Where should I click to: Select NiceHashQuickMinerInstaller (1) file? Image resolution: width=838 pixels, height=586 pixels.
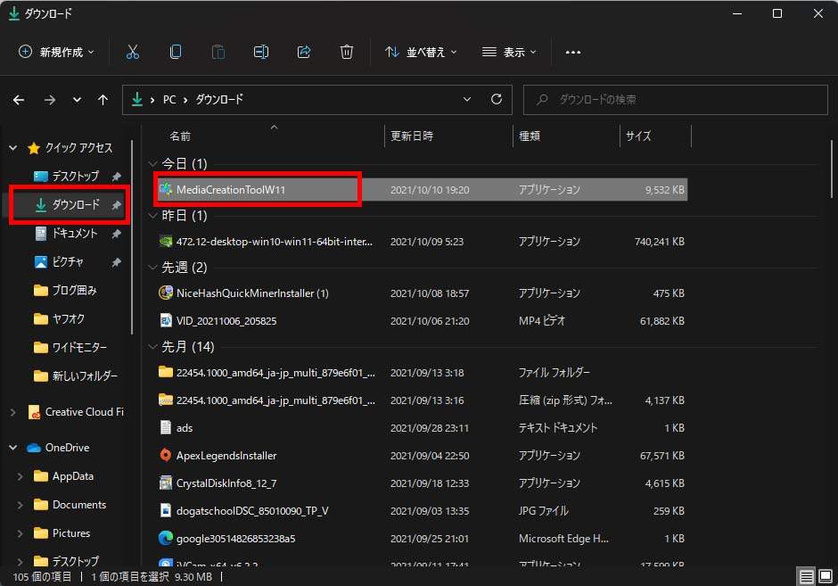click(x=421, y=293)
